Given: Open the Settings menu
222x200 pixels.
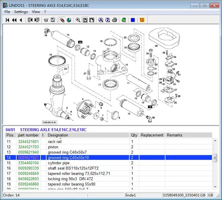Looking at the screenshot, I should coord(21,12).
